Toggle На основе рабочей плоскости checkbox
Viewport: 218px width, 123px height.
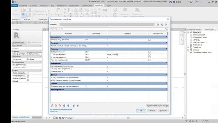[28, 73]
